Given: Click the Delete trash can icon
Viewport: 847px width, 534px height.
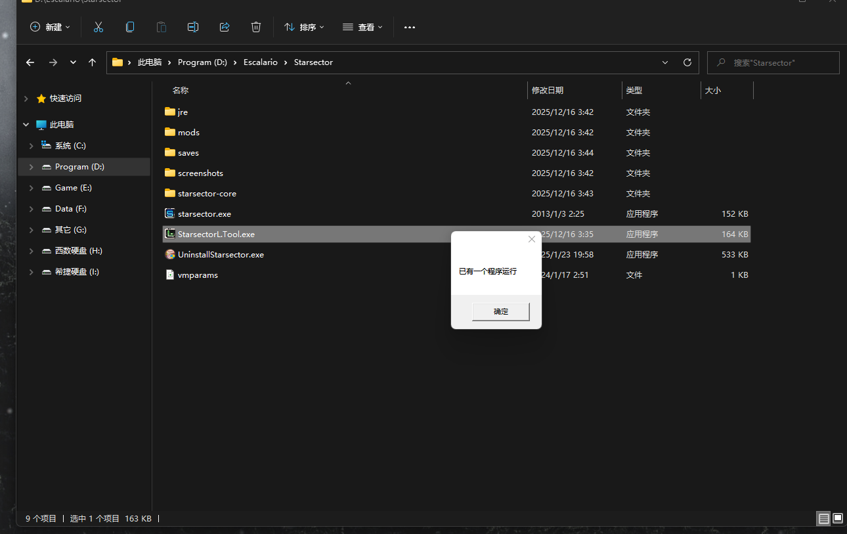Looking at the screenshot, I should tap(256, 27).
